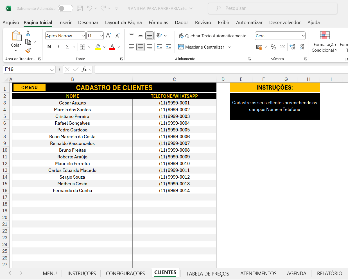Viewport: 348px width, 280px height.
Task: Select column C header
Action: (174, 79)
